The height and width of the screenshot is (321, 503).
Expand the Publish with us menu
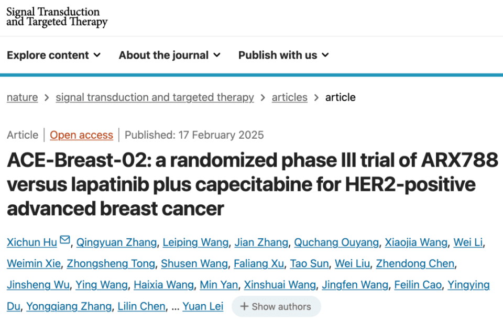[283, 55]
